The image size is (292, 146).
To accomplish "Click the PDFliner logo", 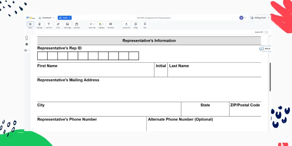I will pyautogui.click(x=31, y=18).
